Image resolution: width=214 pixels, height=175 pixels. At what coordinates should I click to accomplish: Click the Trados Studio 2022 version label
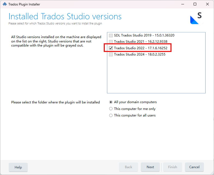pyautogui.click(x=142, y=48)
